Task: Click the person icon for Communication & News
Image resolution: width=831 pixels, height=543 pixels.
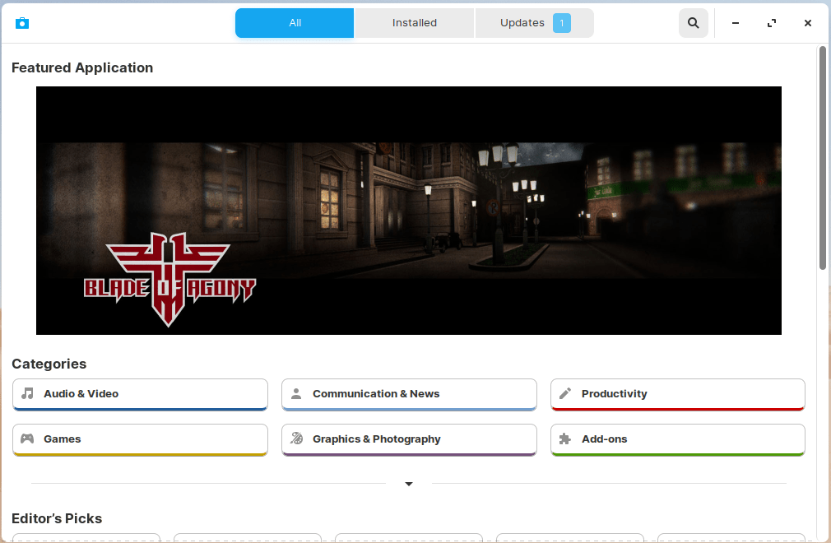Action: coord(297,393)
